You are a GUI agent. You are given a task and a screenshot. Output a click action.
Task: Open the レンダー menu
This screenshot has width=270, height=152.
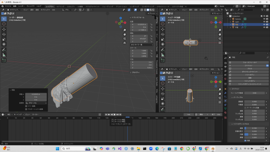click(x=21, y=6)
